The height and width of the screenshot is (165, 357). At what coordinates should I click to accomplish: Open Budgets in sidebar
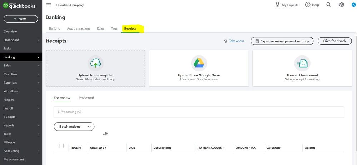9,117
